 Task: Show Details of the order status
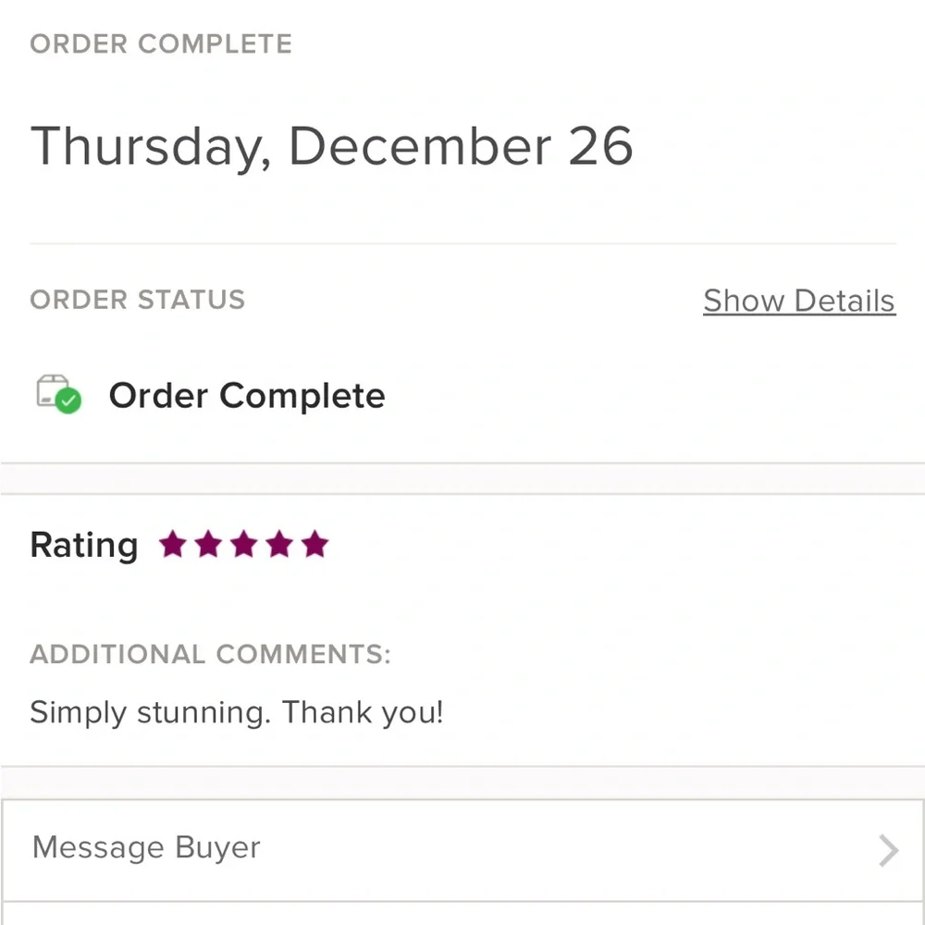tap(799, 301)
